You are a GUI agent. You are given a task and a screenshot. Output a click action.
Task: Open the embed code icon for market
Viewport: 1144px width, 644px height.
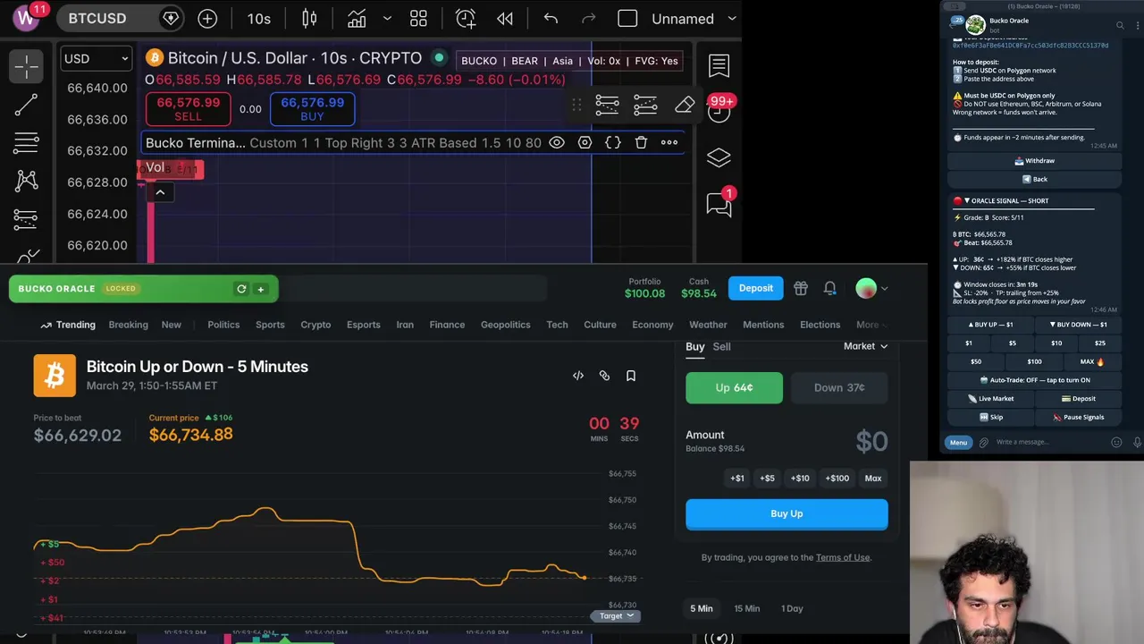(578, 376)
